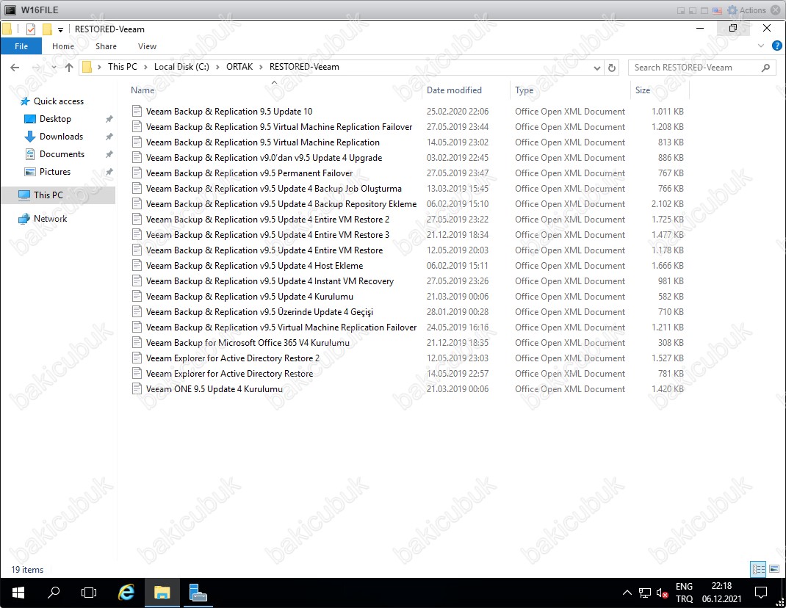Open Documents in the navigation pane
This screenshot has height=608, width=786.
point(62,154)
